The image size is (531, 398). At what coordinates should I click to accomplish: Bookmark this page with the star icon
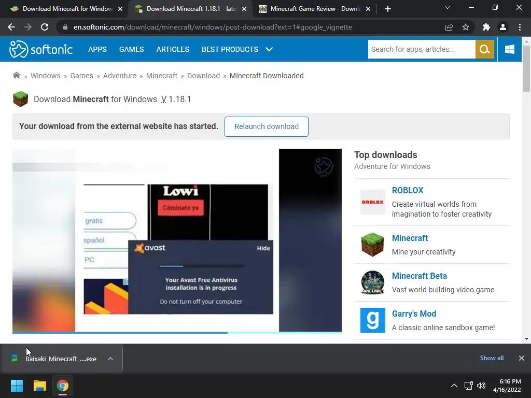click(466, 27)
